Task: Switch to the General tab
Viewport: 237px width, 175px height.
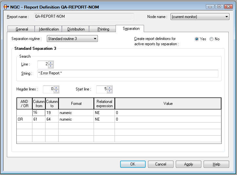Action: pyautogui.click(x=22, y=29)
